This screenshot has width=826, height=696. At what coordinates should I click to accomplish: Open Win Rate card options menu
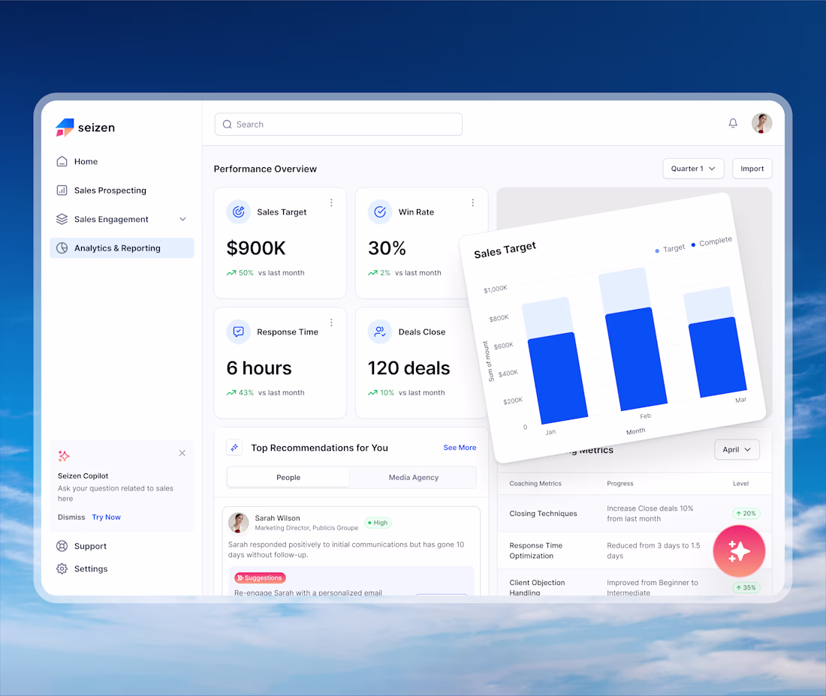click(x=472, y=202)
